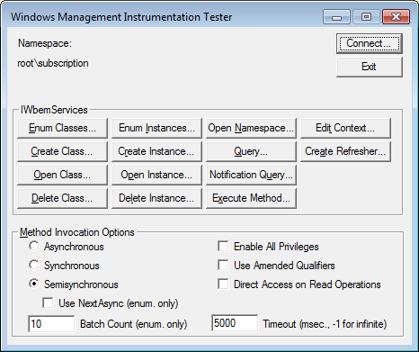This screenshot has width=419, height=352.
Task: Open Enum Classes dialog
Action: click(62, 128)
